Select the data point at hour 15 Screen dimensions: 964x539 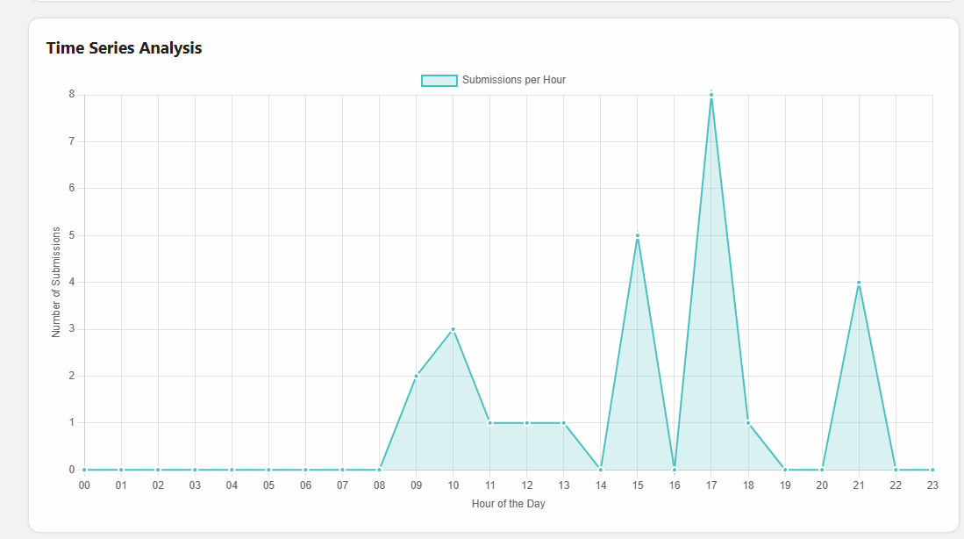(638, 235)
